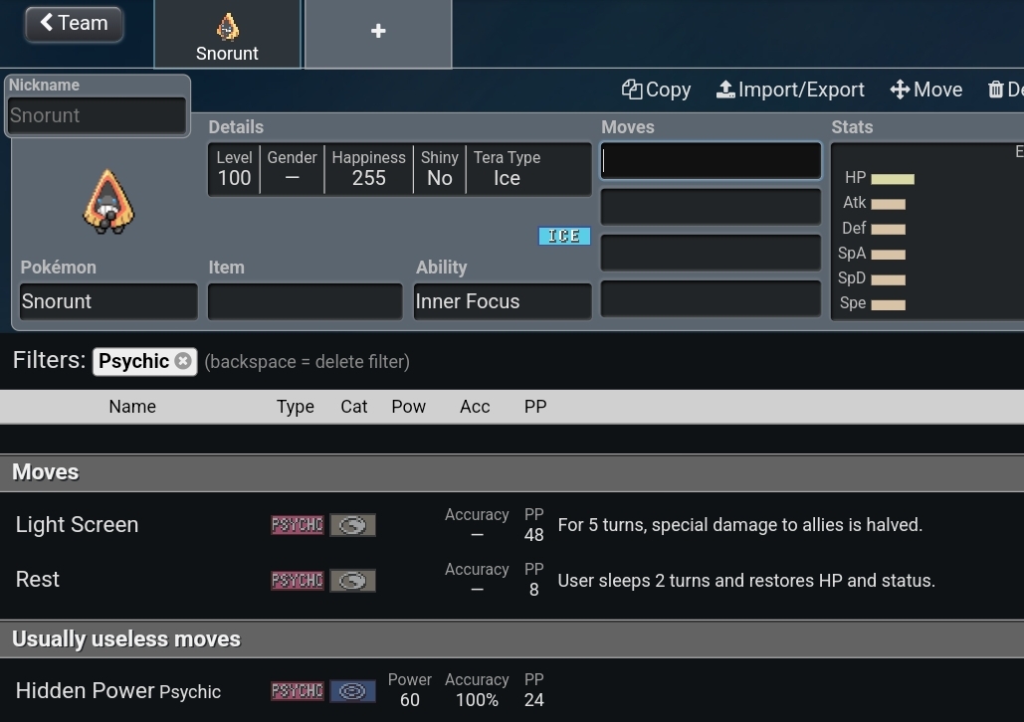The image size is (1024, 722).
Task: Add a new Pokémon with plus tab
Action: tap(378, 34)
